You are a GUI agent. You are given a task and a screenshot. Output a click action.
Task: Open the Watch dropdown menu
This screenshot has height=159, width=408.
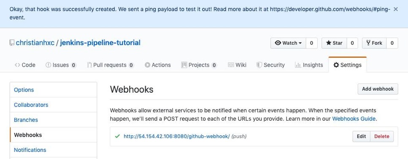pyautogui.click(x=288, y=43)
